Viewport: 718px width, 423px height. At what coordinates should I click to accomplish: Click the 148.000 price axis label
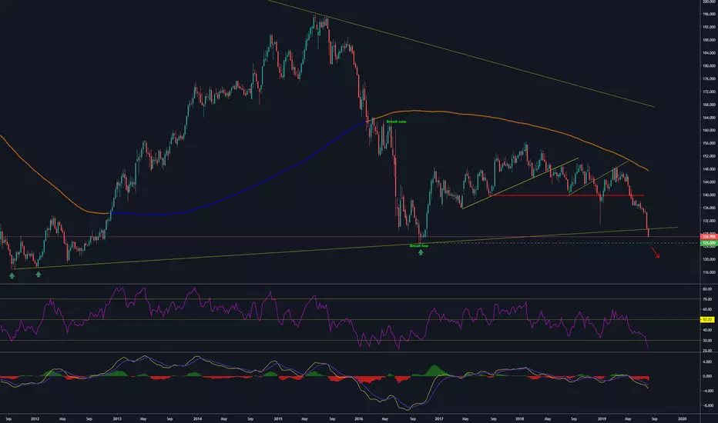(x=709, y=169)
